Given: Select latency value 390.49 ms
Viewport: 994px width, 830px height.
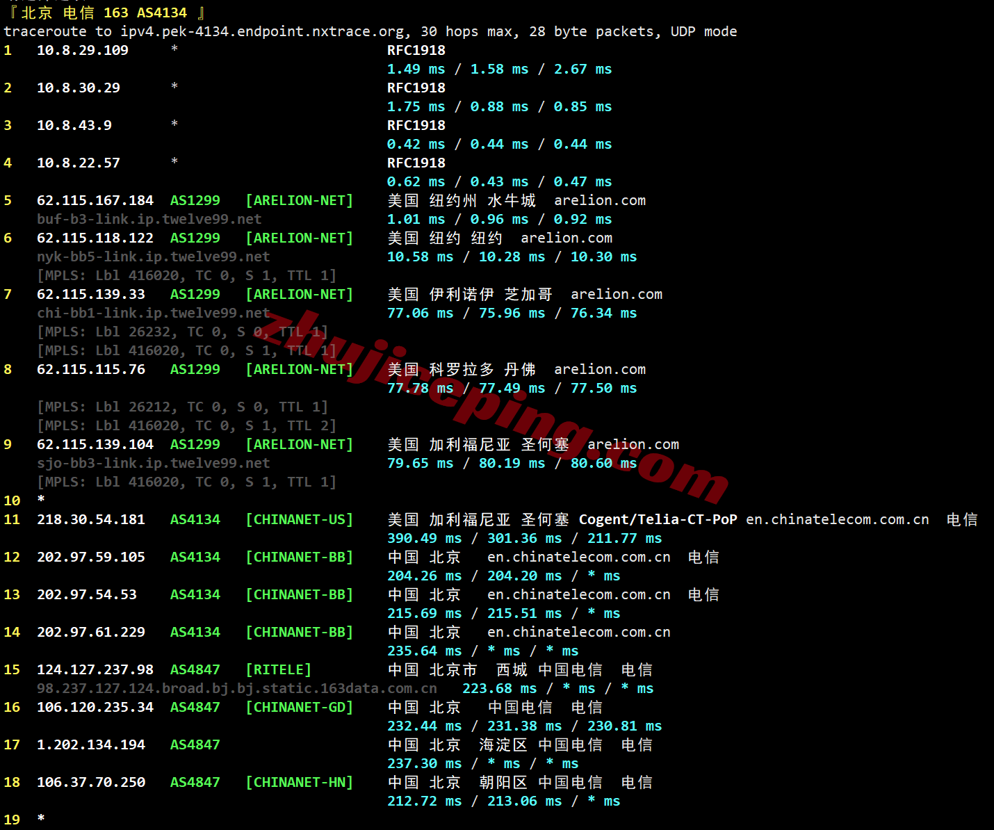Looking at the screenshot, I should coord(425,538).
